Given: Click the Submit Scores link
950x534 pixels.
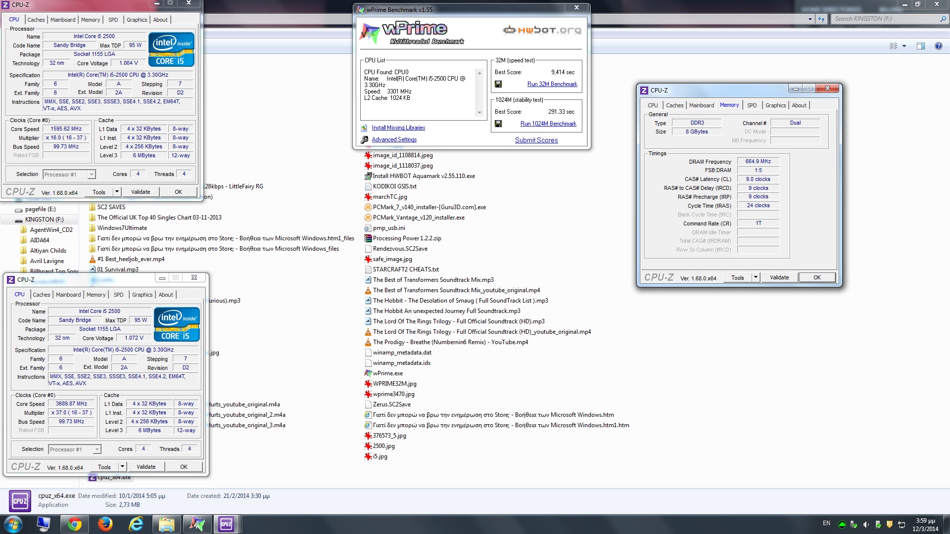Looking at the screenshot, I should pos(536,140).
